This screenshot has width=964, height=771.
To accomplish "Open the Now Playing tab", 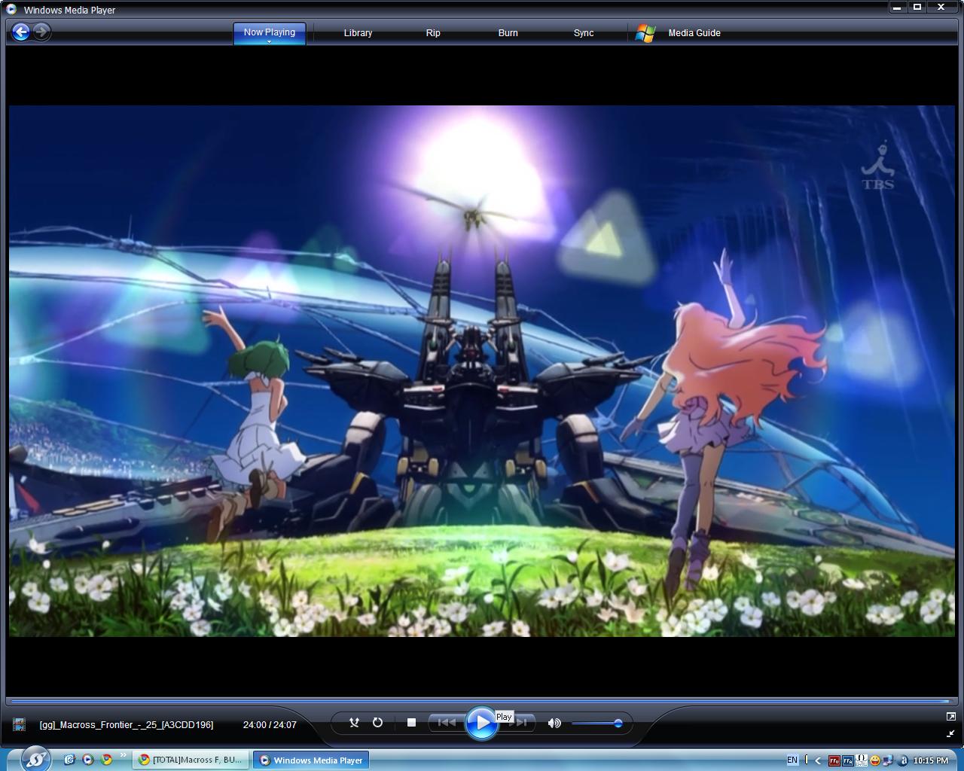I will pyautogui.click(x=269, y=32).
